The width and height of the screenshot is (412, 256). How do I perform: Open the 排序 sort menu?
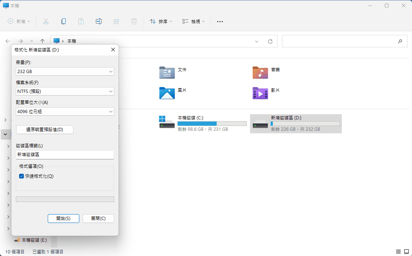coord(161,21)
